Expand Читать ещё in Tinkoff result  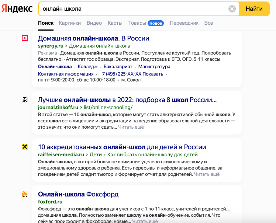[x=131, y=127]
